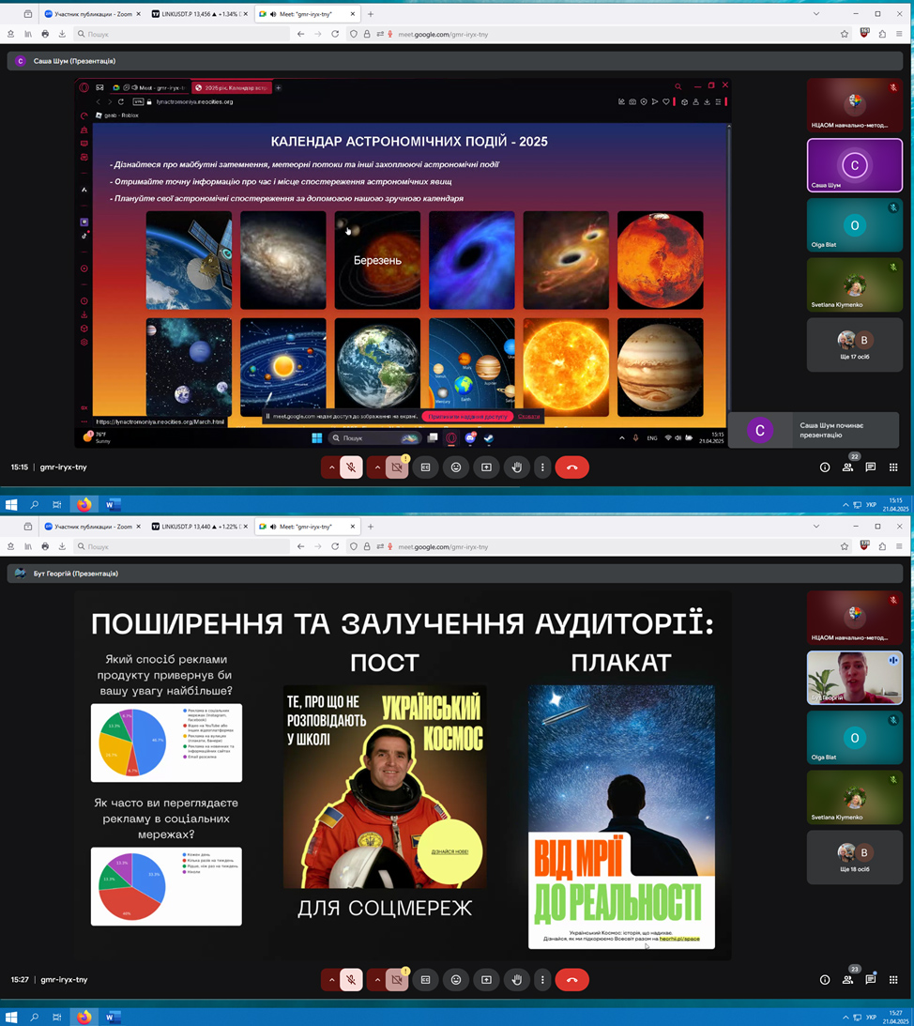Screen dimensions: 914x1026
Task: Leave the call in the 15:15 Meet window
Action: (x=571, y=467)
